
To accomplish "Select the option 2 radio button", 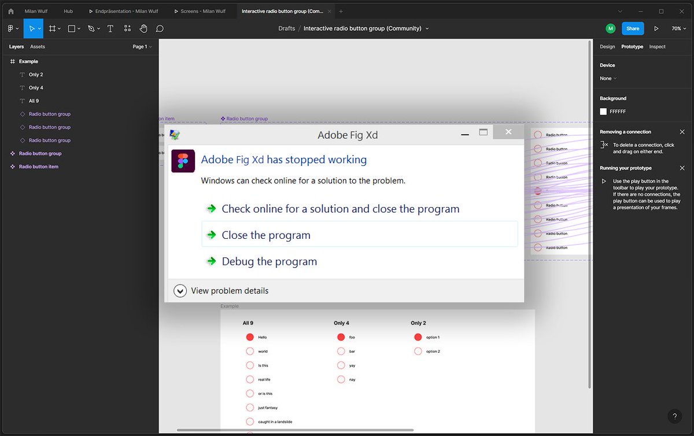I will pos(418,351).
